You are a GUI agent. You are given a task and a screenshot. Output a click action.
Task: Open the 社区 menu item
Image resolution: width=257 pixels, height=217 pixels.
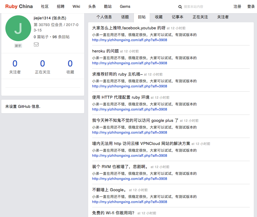coord(45,6)
